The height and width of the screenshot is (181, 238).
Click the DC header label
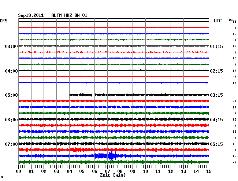point(231,20)
